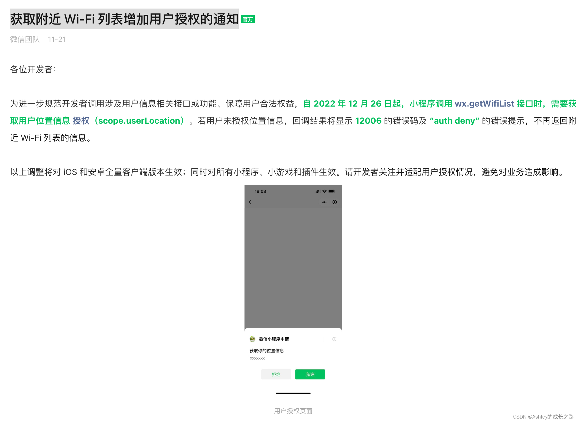The width and height of the screenshot is (578, 422).
Task: Tap the 允许 button to grant location access
Action: (x=310, y=374)
